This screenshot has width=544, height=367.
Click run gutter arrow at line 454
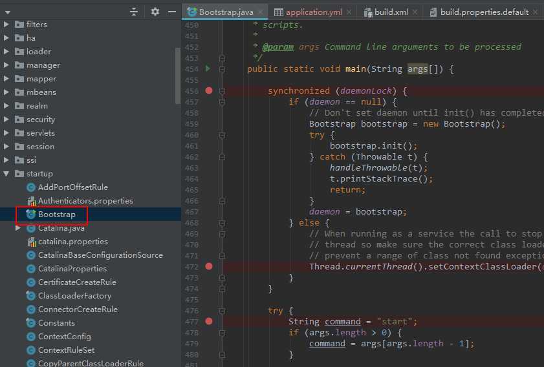click(x=208, y=68)
